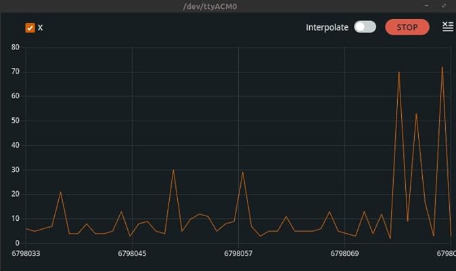Screen dimensions: 456x271
Task: Click the Interpolate label text
Action: click(x=327, y=27)
